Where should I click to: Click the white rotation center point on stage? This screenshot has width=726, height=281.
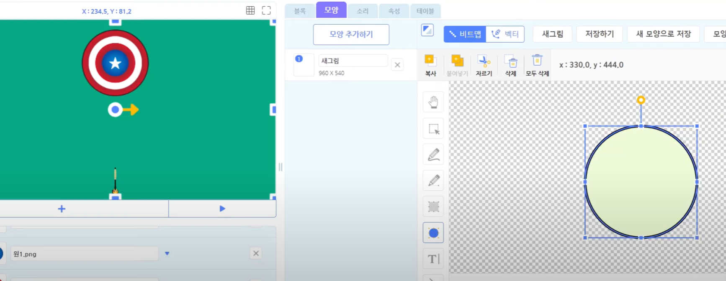tap(115, 110)
